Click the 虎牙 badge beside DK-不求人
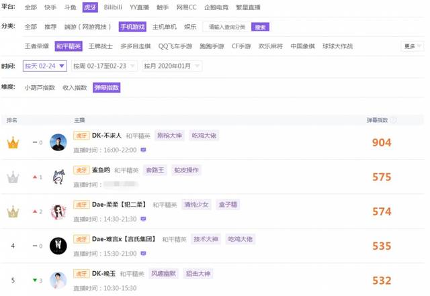This screenshot has height=296, width=430. click(81, 136)
